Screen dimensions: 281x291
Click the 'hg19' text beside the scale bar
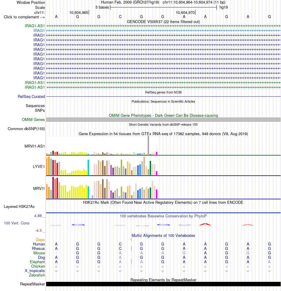(x=223, y=7)
